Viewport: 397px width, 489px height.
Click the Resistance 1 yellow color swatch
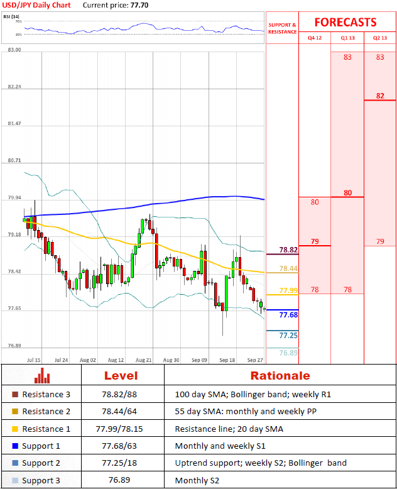click(x=15, y=429)
